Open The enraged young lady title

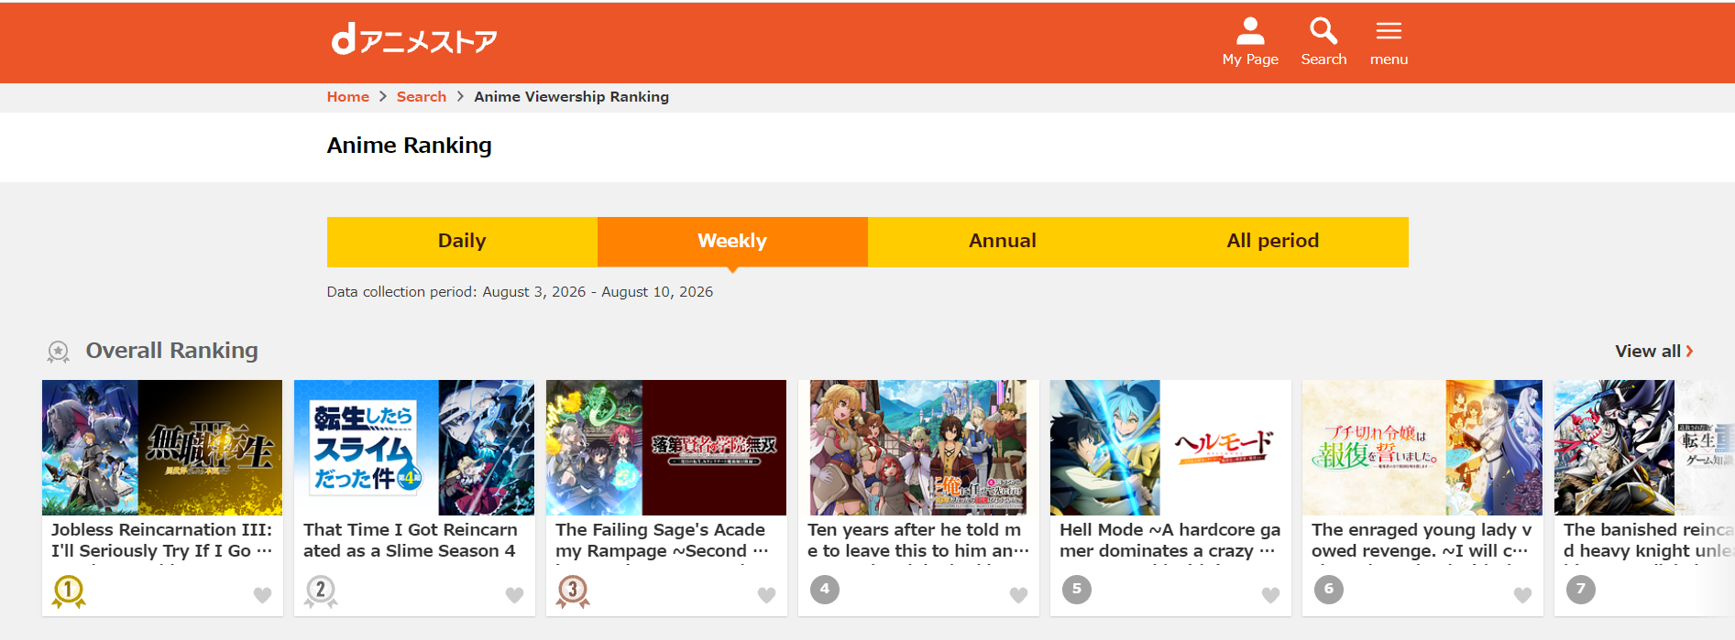coord(1422,540)
